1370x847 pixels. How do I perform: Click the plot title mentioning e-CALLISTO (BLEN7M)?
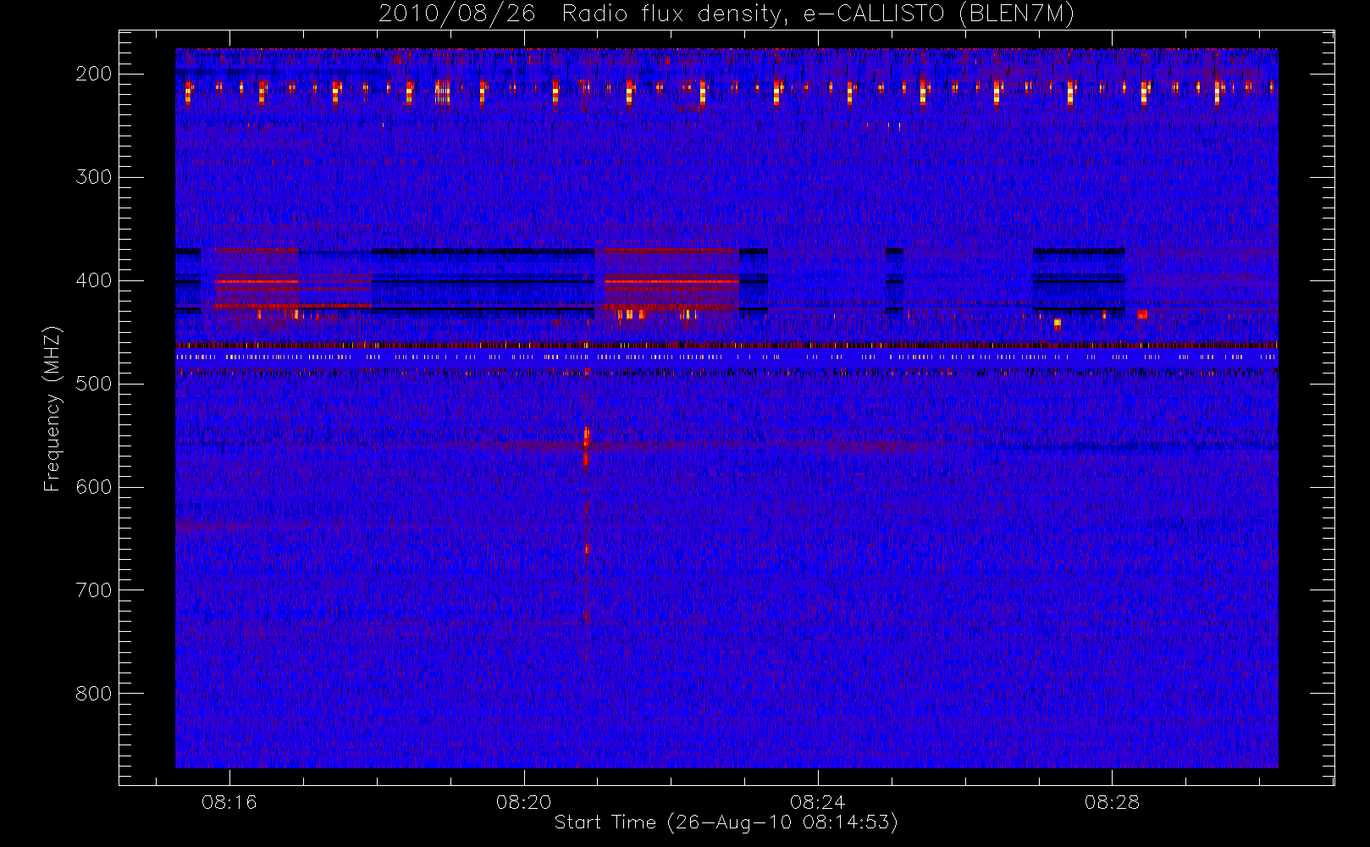726,14
